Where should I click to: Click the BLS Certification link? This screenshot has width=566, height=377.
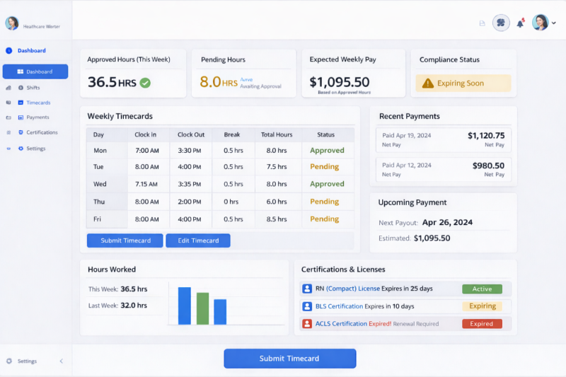click(340, 306)
